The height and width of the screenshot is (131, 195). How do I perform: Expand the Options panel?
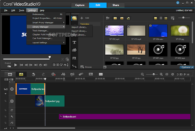[x=187, y=67]
